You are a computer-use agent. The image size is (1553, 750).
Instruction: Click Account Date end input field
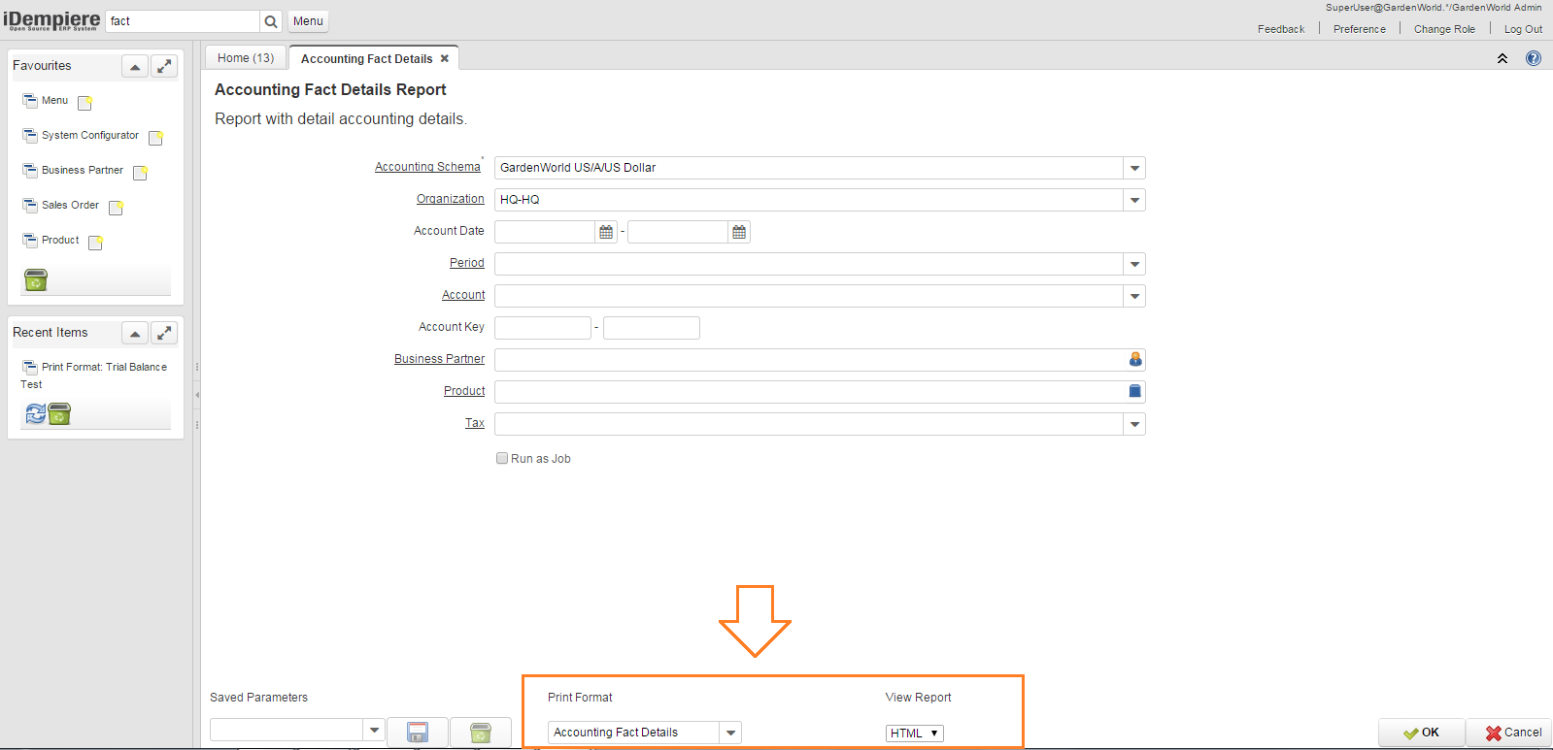click(x=678, y=232)
